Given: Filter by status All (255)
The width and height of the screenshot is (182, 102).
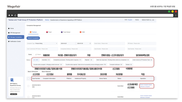Looking at the screenshot, I should pos(36,60).
